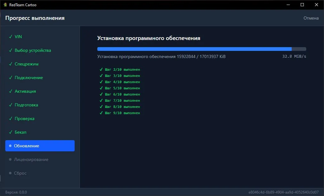Screen dimensions: 324x196
Task: Click the checkmark icon beside Подключение
Action: tap(11, 78)
